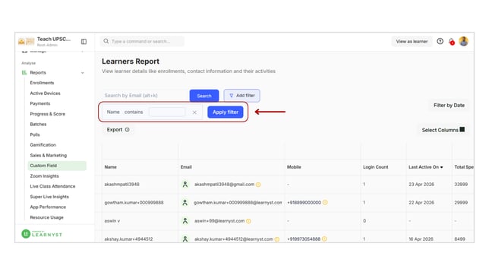The image size is (489, 275).
Task: Click the search magnifier icon in top bar
Action: (106, 41)
